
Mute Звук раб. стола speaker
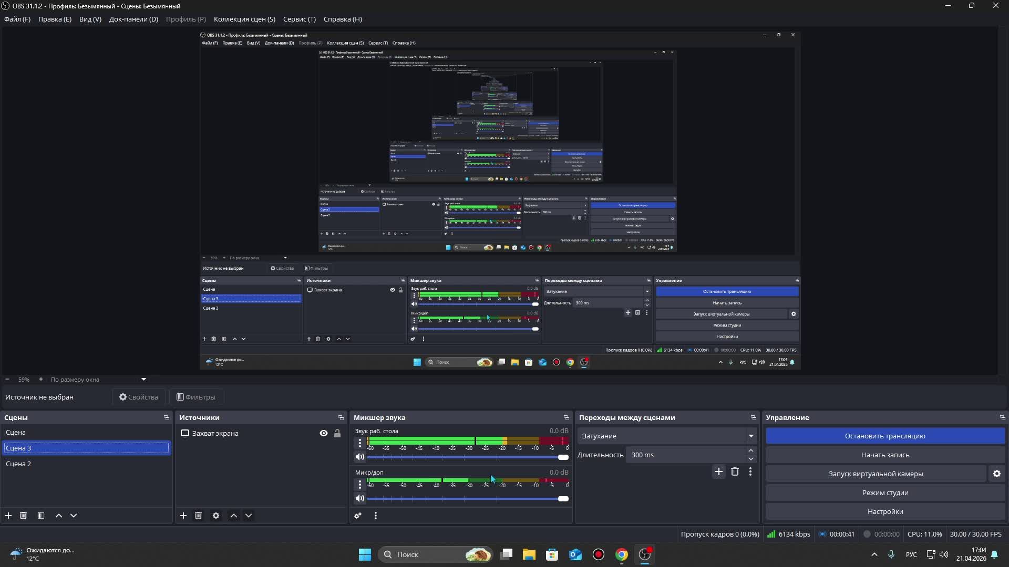point(360,457)
